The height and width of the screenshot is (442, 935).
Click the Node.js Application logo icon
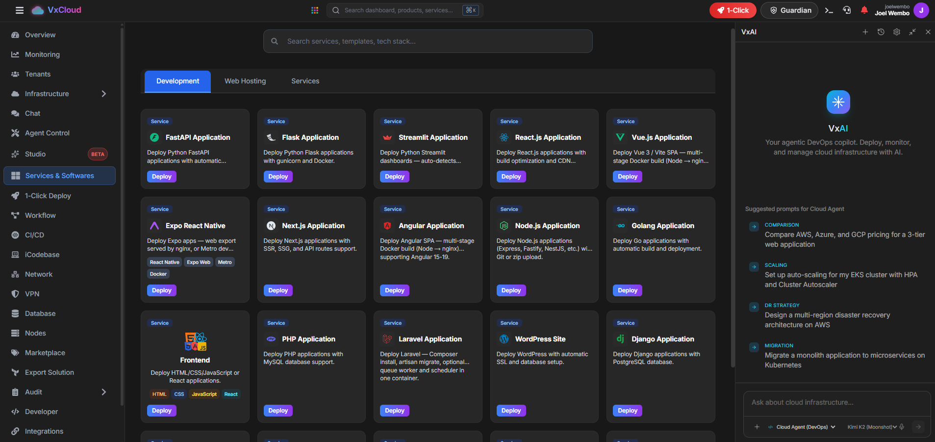click(x=504, y=226)
